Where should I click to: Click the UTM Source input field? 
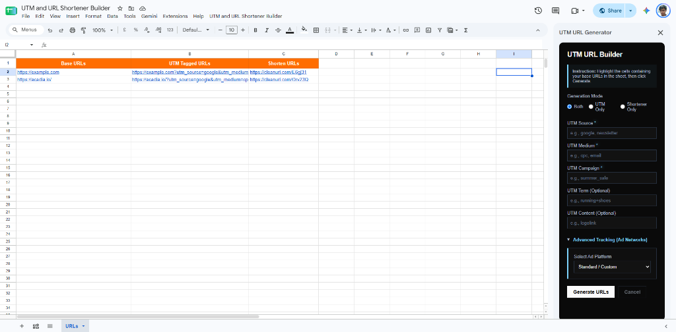(612, 133)
